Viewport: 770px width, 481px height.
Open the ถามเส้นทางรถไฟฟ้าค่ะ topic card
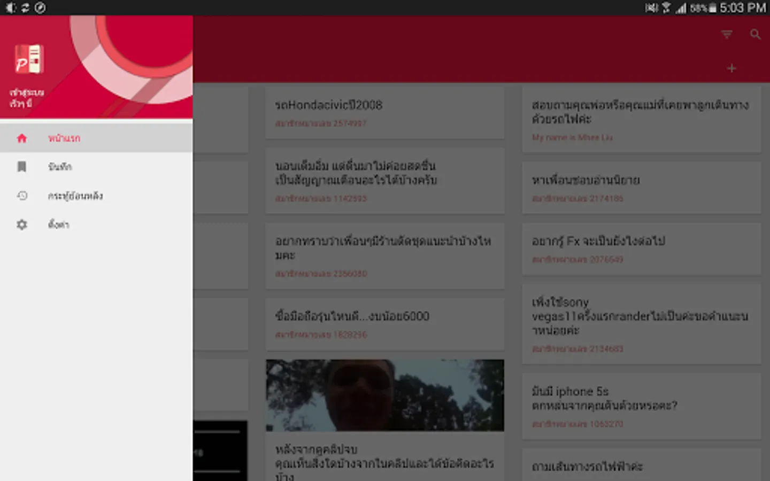click(x=641, y=465)
